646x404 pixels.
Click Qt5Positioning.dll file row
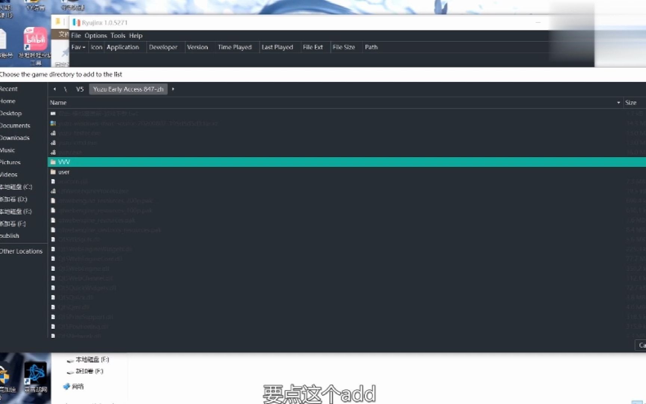click(x=347, y=327)
